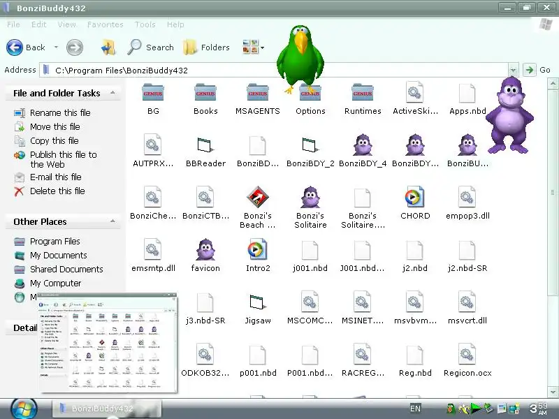Select the Jigsaw application icon
This screenshot has width=559, height=419.
(x=257, y=302)
